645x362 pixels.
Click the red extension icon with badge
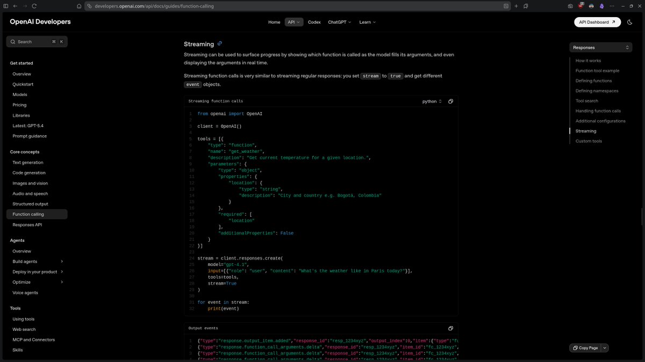point(582,6)
